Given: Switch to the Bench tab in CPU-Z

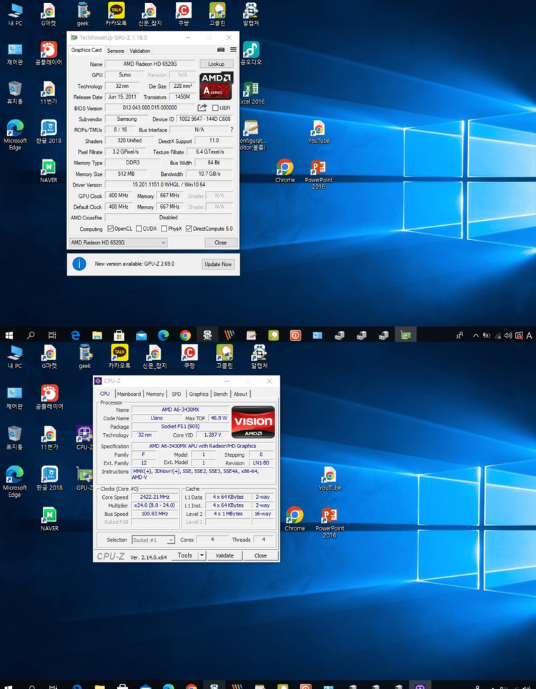Looking at the screenshot, I should click(221, 394).
